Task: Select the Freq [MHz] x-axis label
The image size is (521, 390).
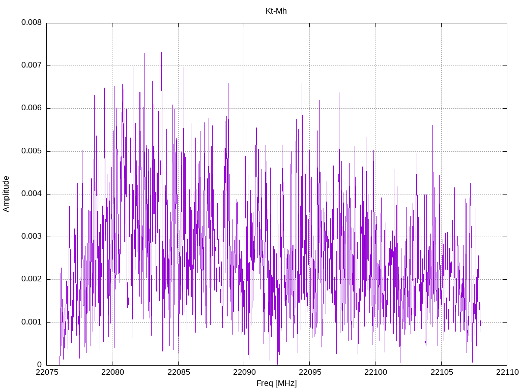Action: 276,383
